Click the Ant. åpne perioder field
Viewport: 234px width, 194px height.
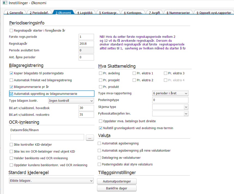pos(86,57)
